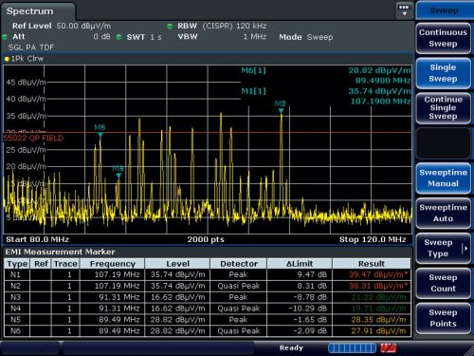Open the Sweep Count setting
The width and height of the screenshot is (474, 356).
[x=443, y=283]
